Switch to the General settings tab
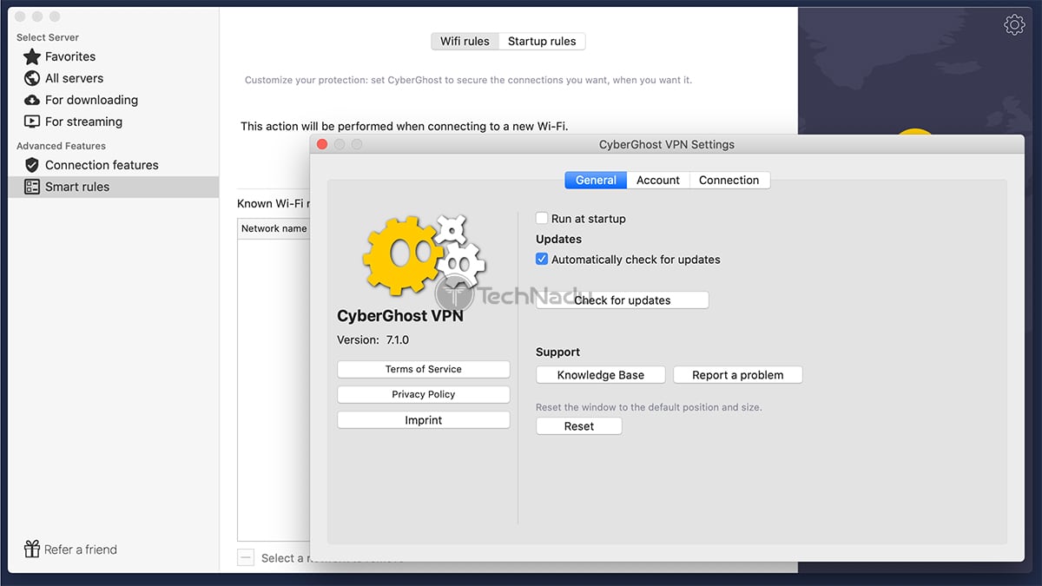The height and width of the screenshot is (586, 1042). [x=596, y=180]
